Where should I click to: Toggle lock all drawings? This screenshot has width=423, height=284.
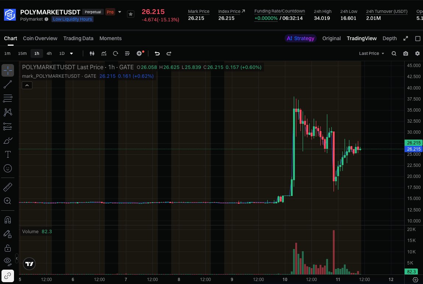tap(8, 248)
